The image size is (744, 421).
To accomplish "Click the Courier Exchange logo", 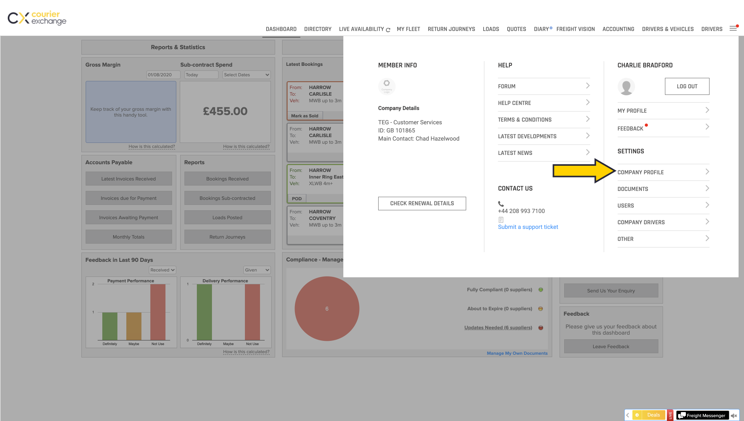I will [x=37, y=18].
